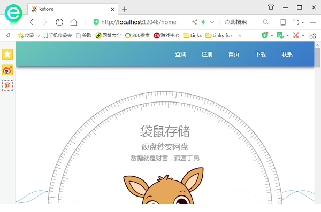Open a new tab with plus button

pos(124,9)
